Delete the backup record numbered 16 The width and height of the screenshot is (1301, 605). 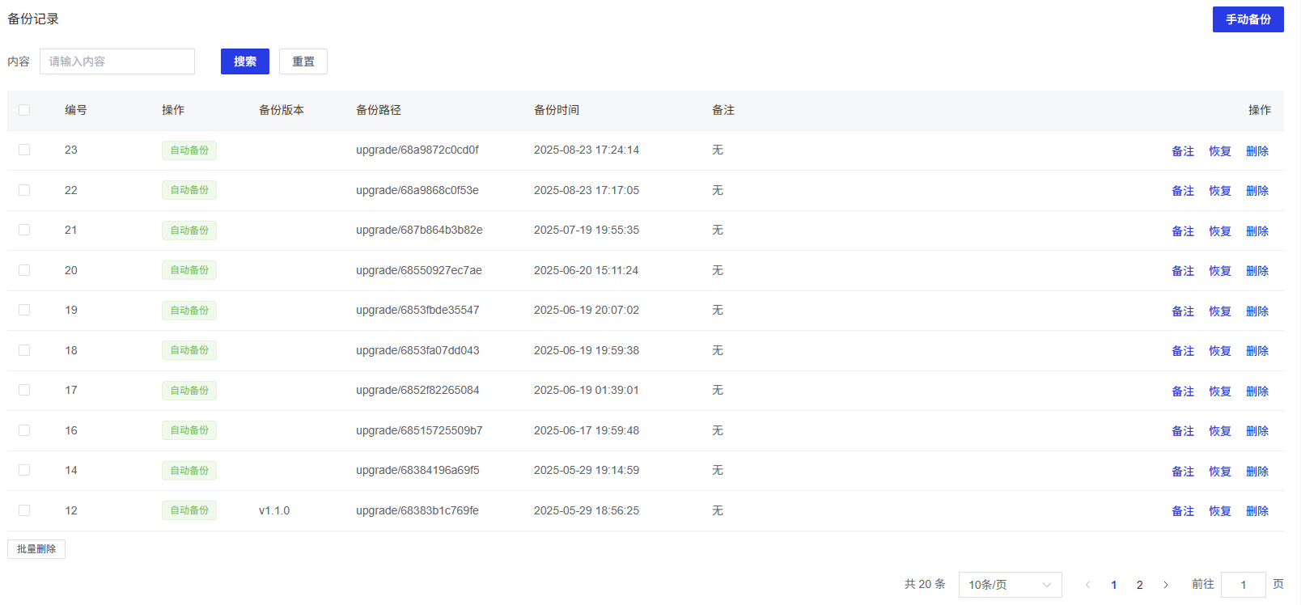pyautogui.click(x=1257, y=431)
